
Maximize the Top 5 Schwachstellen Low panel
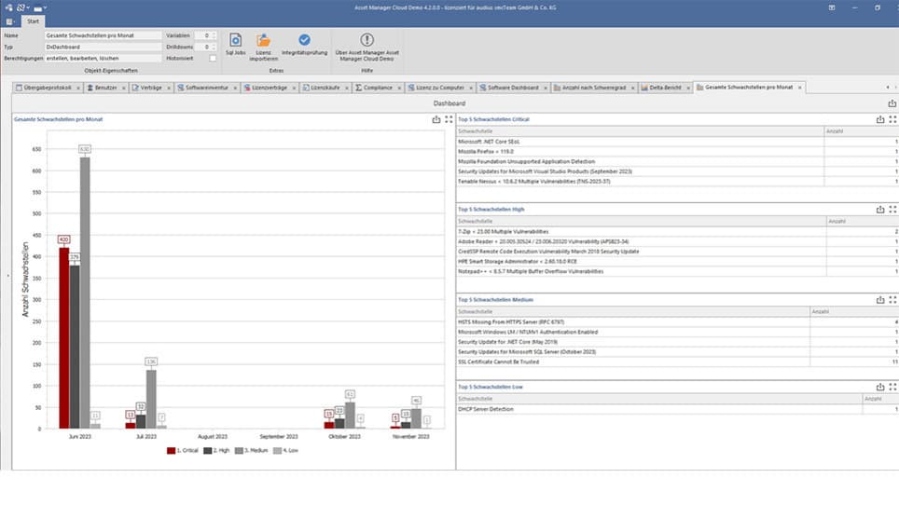pos(892,387)
